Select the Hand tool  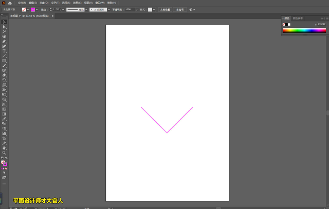click(x=4, y=148)
